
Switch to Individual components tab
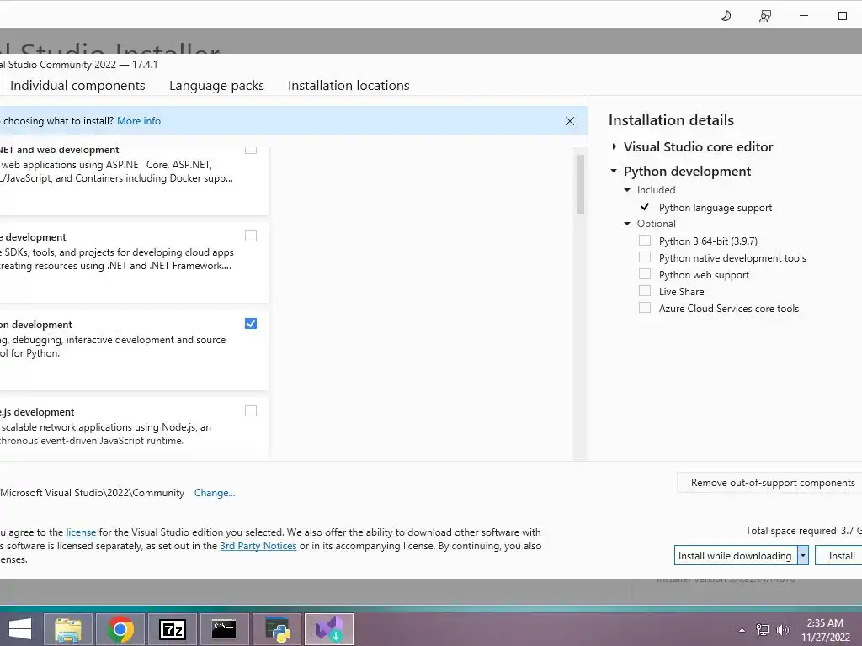pos(77,86)
